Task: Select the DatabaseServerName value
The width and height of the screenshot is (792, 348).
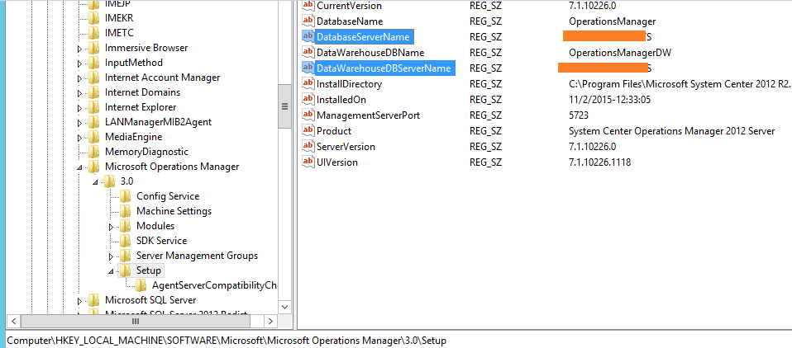Action: click(x=363, y=37)
